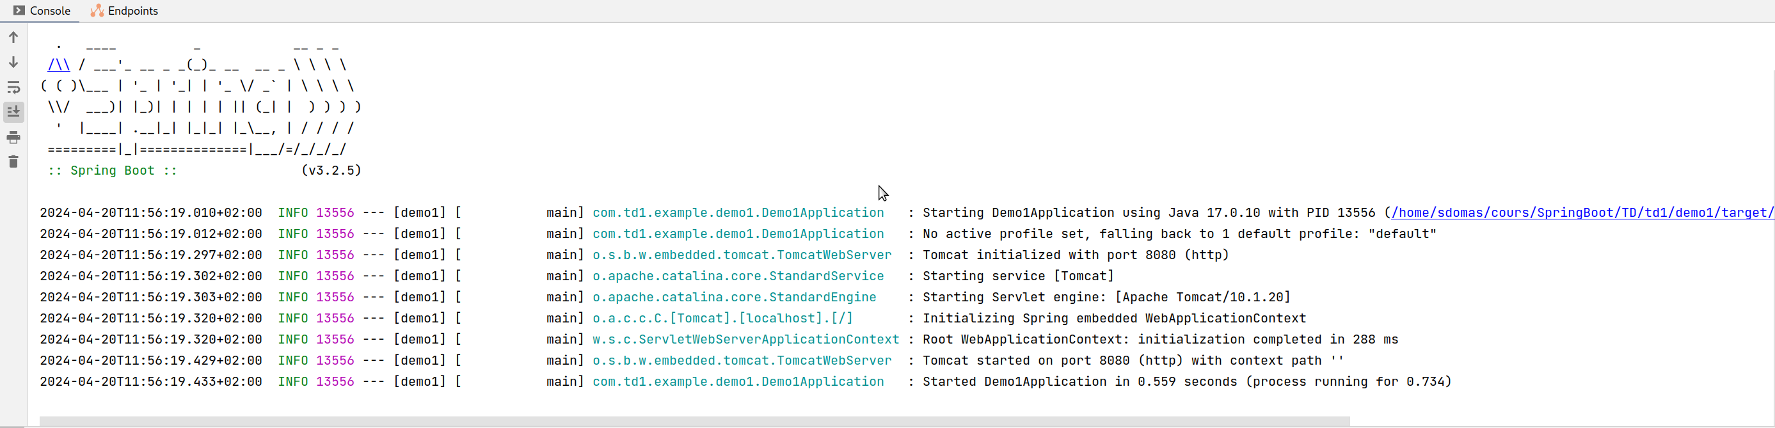The height and width of the screenshot is (428, 1775).
Task: Click the 'Started Demo1Application in 0.559 seconds' line
Action: (x=1186, y=382)
